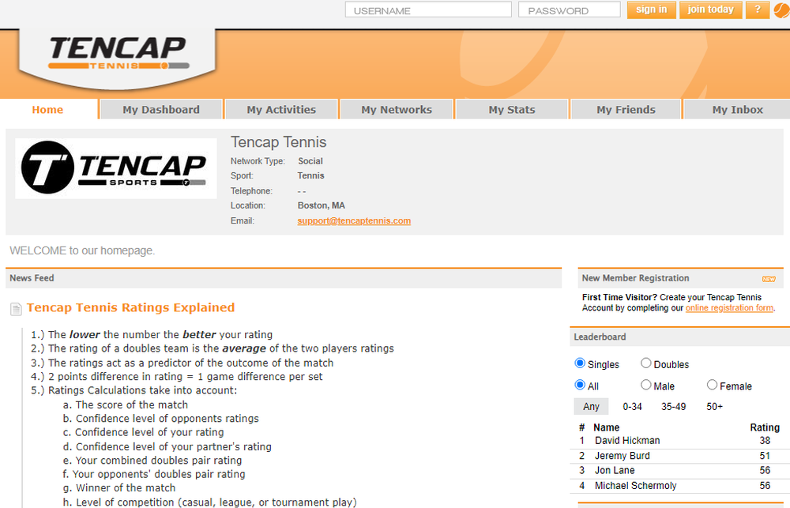Screen dimensions: 790x508
Task: Open the My Friends tab
Action: pos(625,109)
